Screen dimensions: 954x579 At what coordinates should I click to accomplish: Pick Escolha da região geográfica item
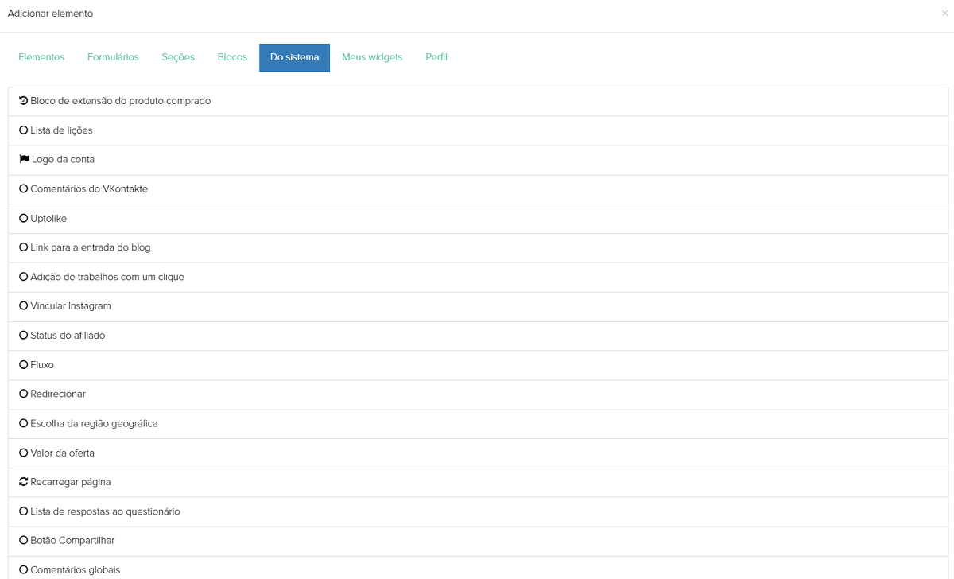(94, 423)
